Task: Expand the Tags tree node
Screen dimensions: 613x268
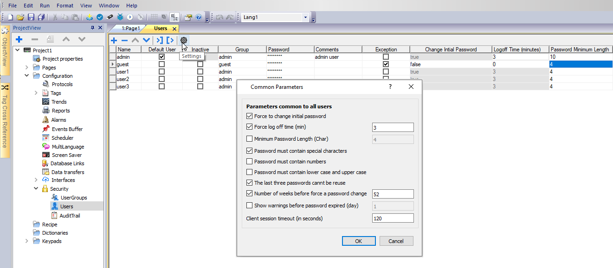Action: [x=36, y=93]
